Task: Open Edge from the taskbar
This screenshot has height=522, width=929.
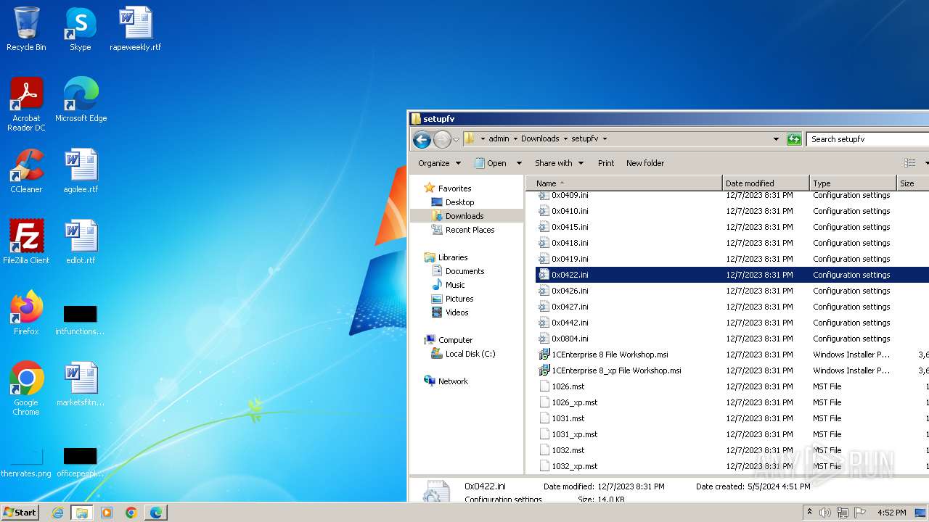Action: 156,513
